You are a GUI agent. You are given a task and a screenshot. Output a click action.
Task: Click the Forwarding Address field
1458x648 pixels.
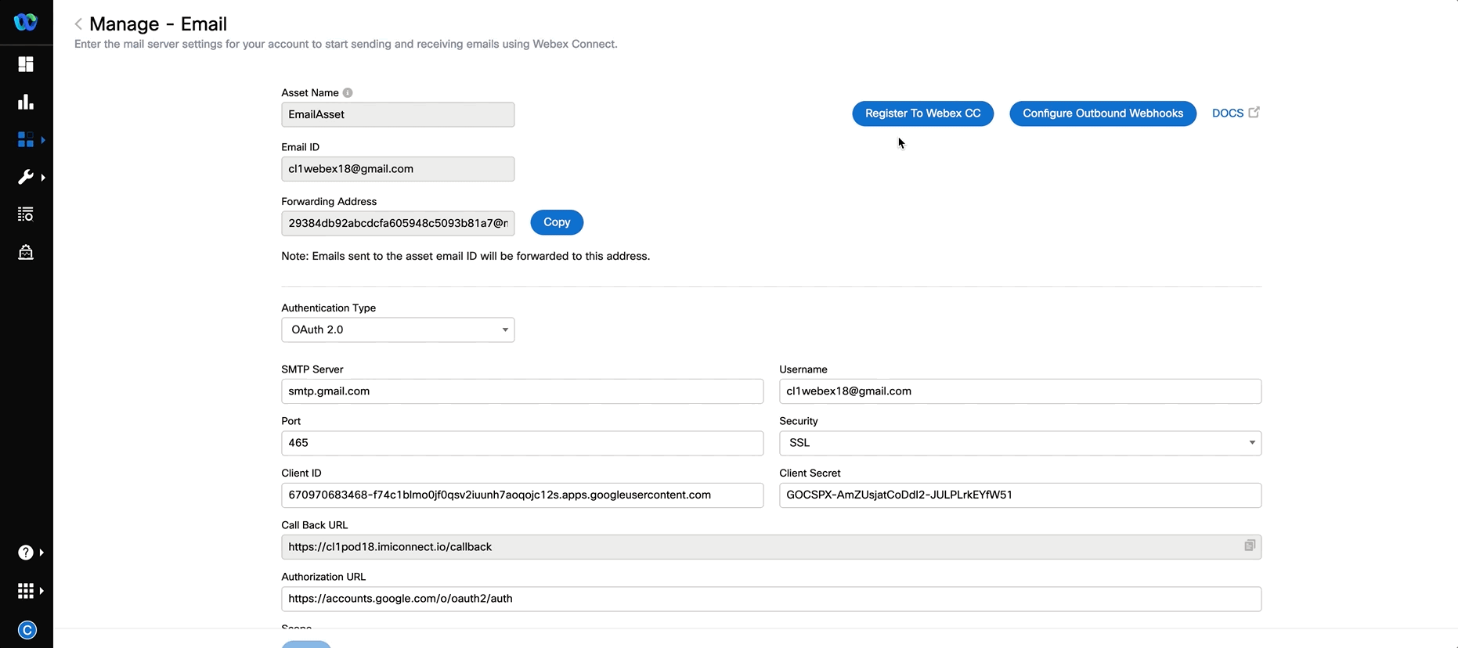[398, 223]
